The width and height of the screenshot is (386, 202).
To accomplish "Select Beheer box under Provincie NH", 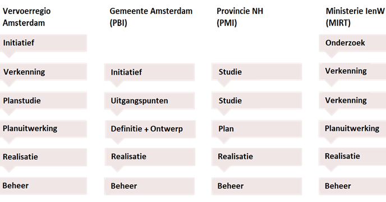I will pyautogui.click(x=257, y=186).
